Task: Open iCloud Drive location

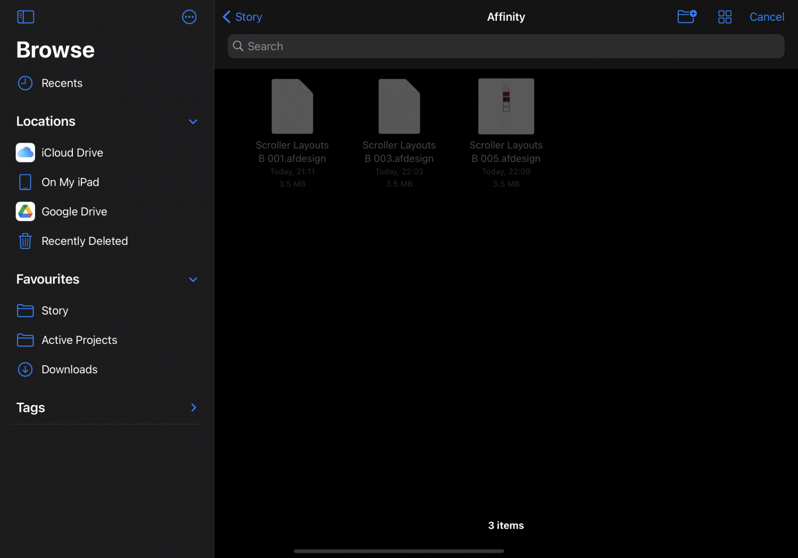Action: 72,153
